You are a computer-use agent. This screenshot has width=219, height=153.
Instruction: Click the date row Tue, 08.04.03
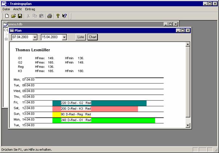(x=24, y=85)
